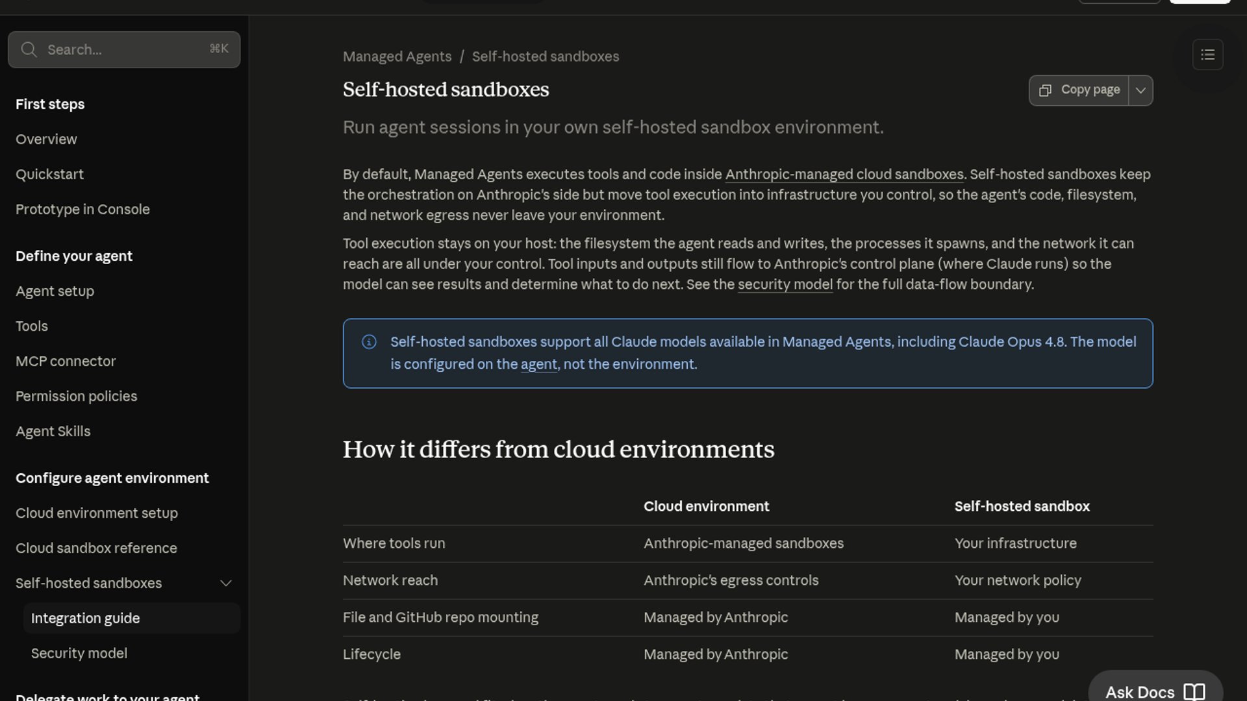Viewport: 1247px width, 701px height.
Task: Click the Your network policy cell
Action: click(x=1018, y=580)
